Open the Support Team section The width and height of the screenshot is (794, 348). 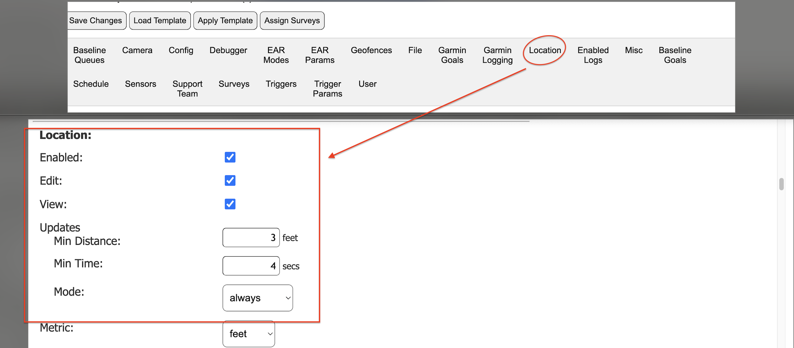point(187,89)
